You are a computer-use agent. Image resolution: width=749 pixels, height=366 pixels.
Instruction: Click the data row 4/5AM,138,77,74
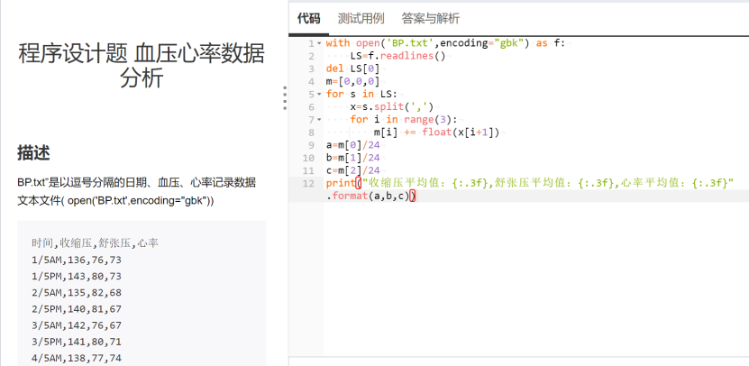coord(77,358)
